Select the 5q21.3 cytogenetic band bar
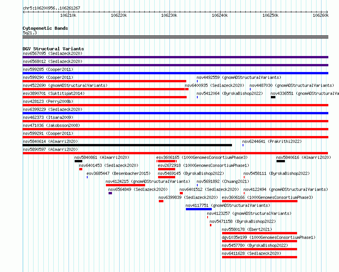The image size is (339, 272). click(175, 37)
